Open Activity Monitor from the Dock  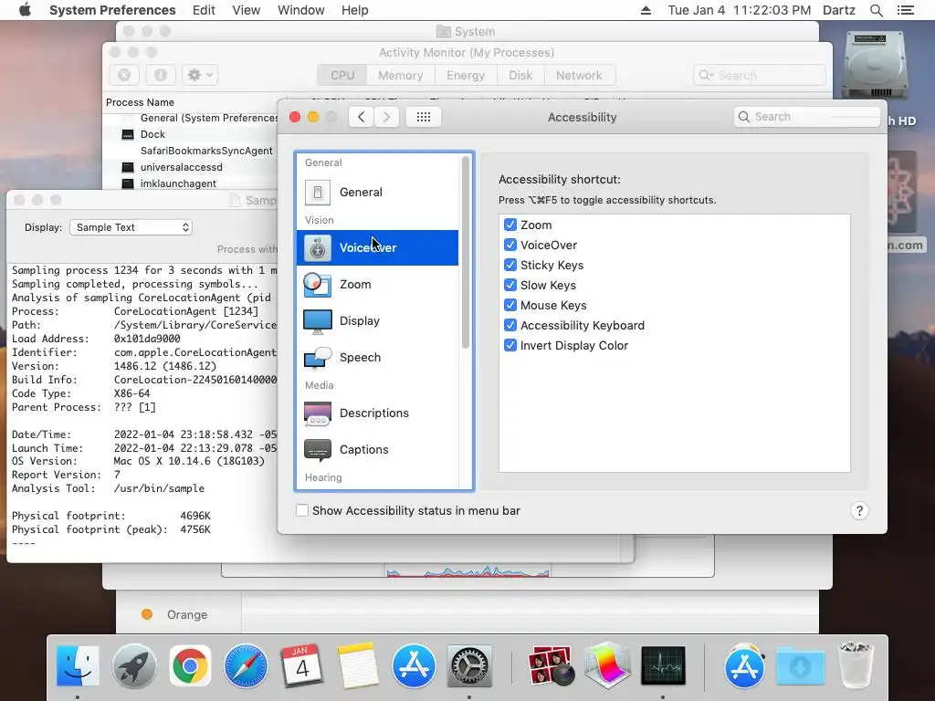click(x=663, y=665)
